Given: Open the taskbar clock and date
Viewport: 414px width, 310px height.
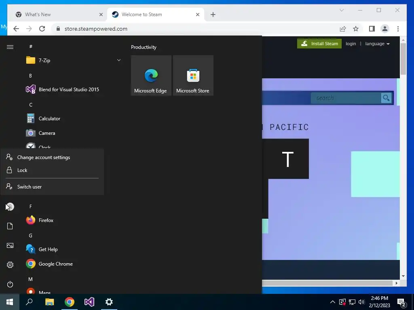Looking at the screenshot, I should coord(379,302).
